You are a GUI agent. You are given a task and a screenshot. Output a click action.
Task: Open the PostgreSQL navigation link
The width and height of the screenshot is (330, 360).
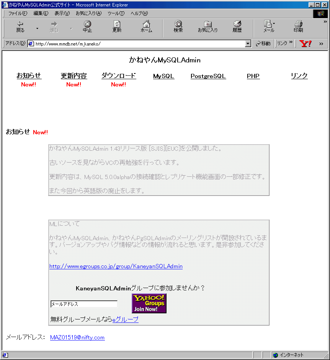tap(208, 76)
